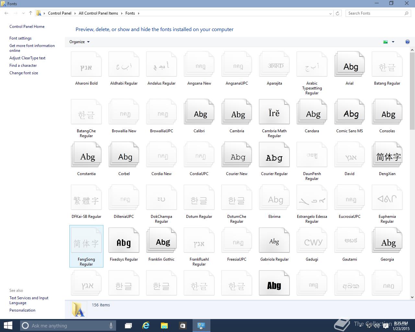Screen dimensions: 415x332
Task: Select the Aharoni Bold font icon
Action: point(86,64)
